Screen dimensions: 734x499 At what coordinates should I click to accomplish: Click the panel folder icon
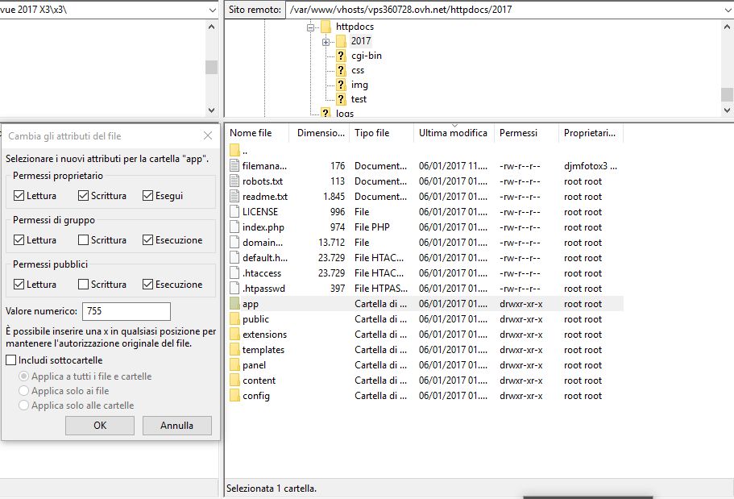tap(234, 365)
